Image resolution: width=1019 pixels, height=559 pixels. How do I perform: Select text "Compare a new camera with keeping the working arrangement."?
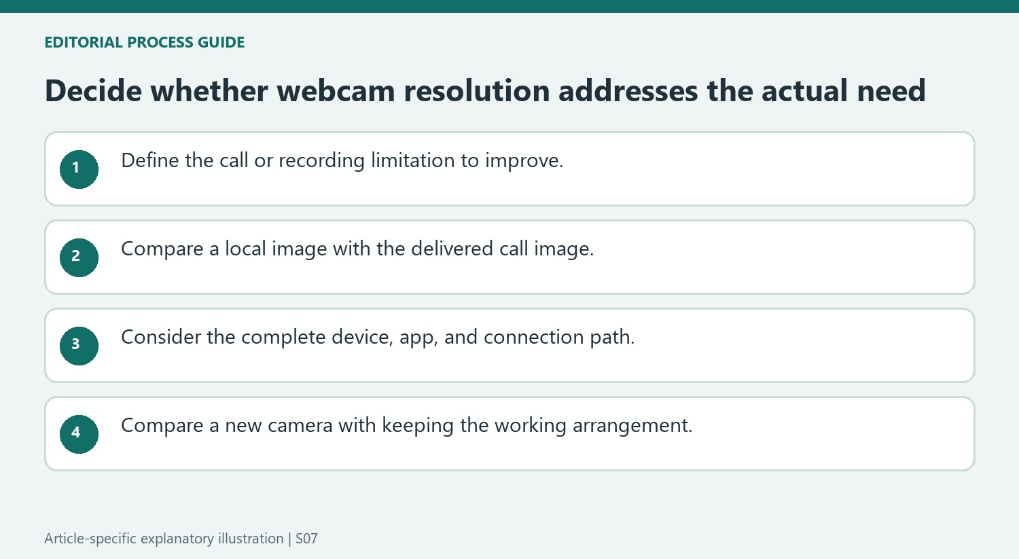pyautogui.click(x=407, y=426)
